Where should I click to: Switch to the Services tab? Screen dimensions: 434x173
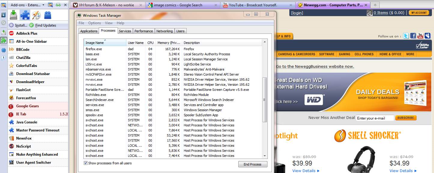point(125,31)
